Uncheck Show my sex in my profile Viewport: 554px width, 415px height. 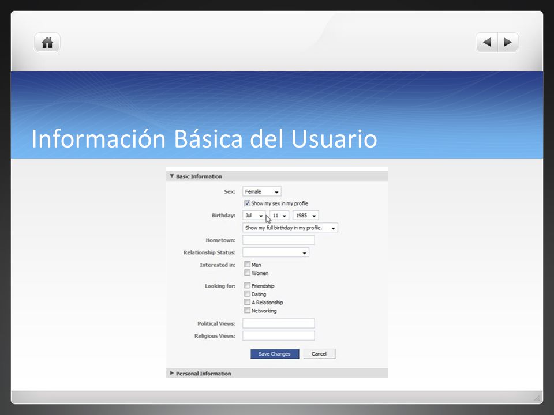pyautogui.click(x=248, y=203)
